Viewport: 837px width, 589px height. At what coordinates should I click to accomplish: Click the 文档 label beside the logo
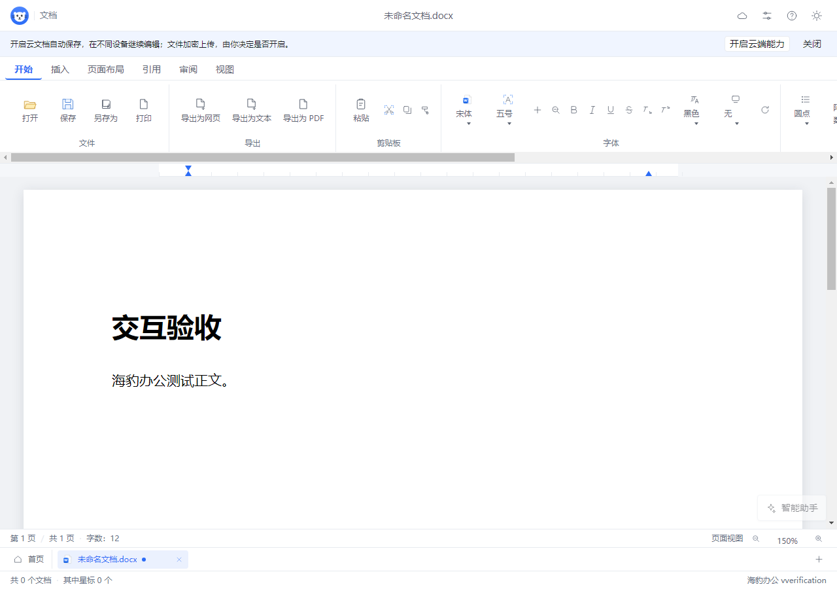pyautogui.click(x=48, y=15)
